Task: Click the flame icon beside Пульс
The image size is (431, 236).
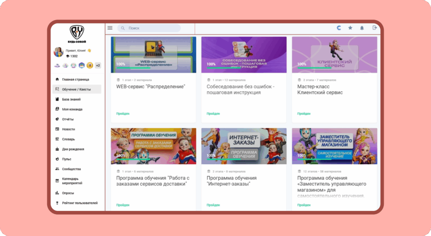Action: click(x=57, y=159)
